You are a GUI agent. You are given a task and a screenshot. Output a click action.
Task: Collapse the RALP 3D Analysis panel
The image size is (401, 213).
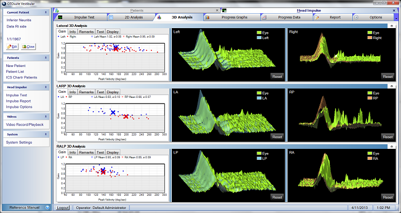coord(392,147)
